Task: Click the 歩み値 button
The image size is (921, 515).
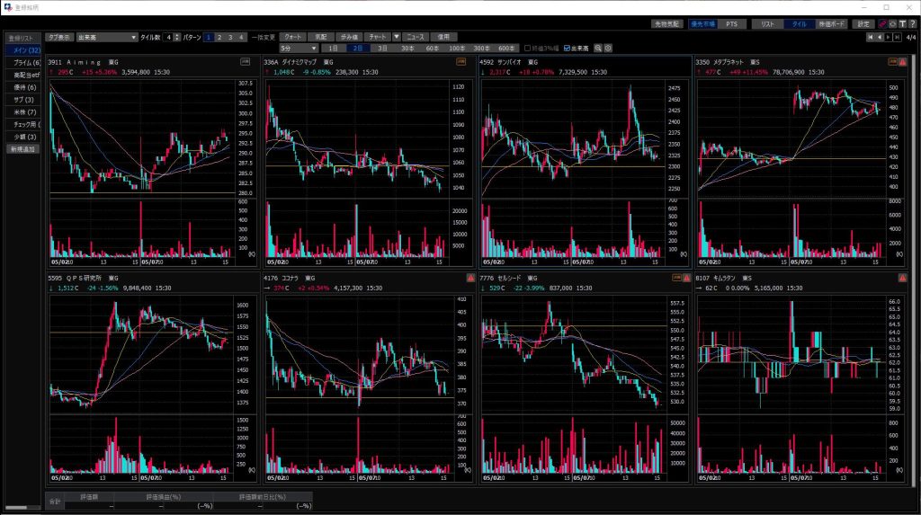Action: click(349, 37)
